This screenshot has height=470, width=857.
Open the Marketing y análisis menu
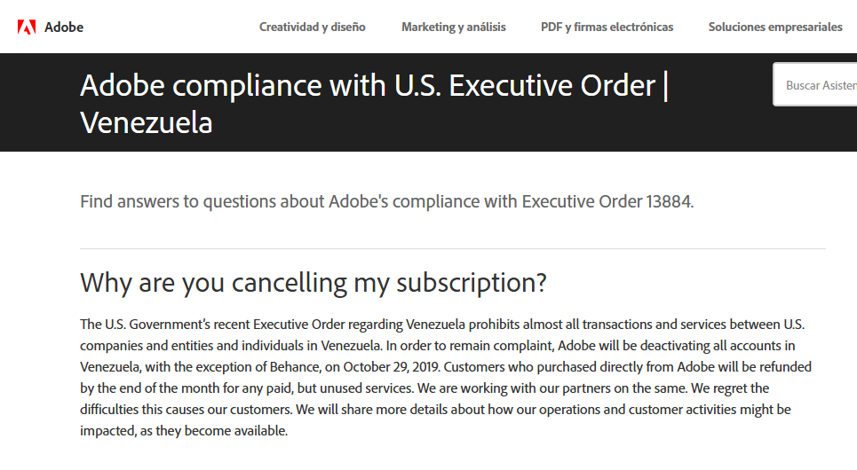tap(454, 27)
